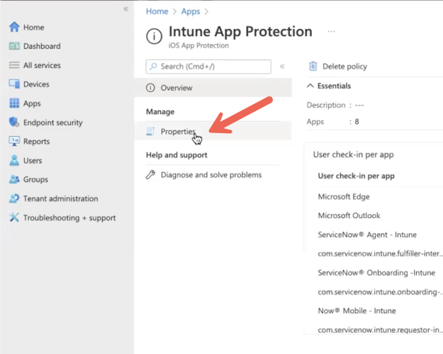This screenshot has height=354, width=443.
Task: Focus the Search (Cmd+/) field
Action: tap(208, 67)
